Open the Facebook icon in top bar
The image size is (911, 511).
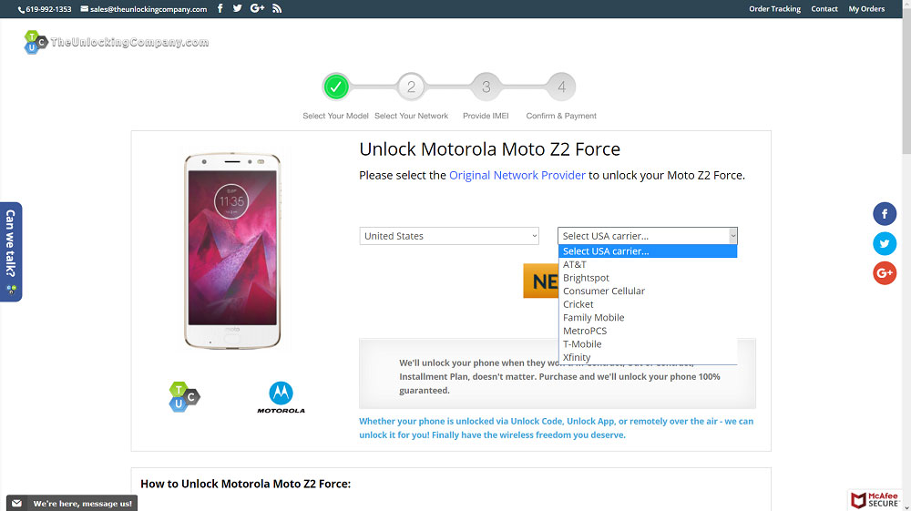coord(220,8)
